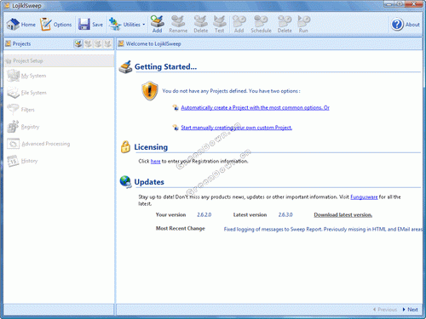This screenshot has width=426, height=319.
Task: Open File System in the sidebar
Action: click(26, 93)
